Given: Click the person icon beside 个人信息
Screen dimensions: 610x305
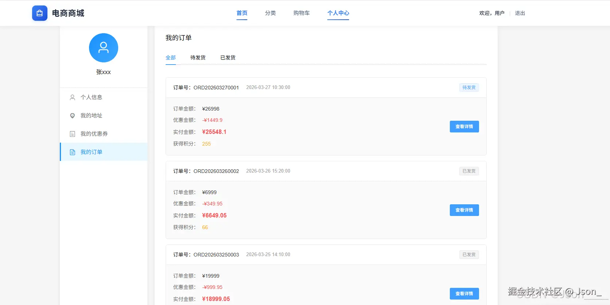Looking at the screenshot, I should pos(72,97).
